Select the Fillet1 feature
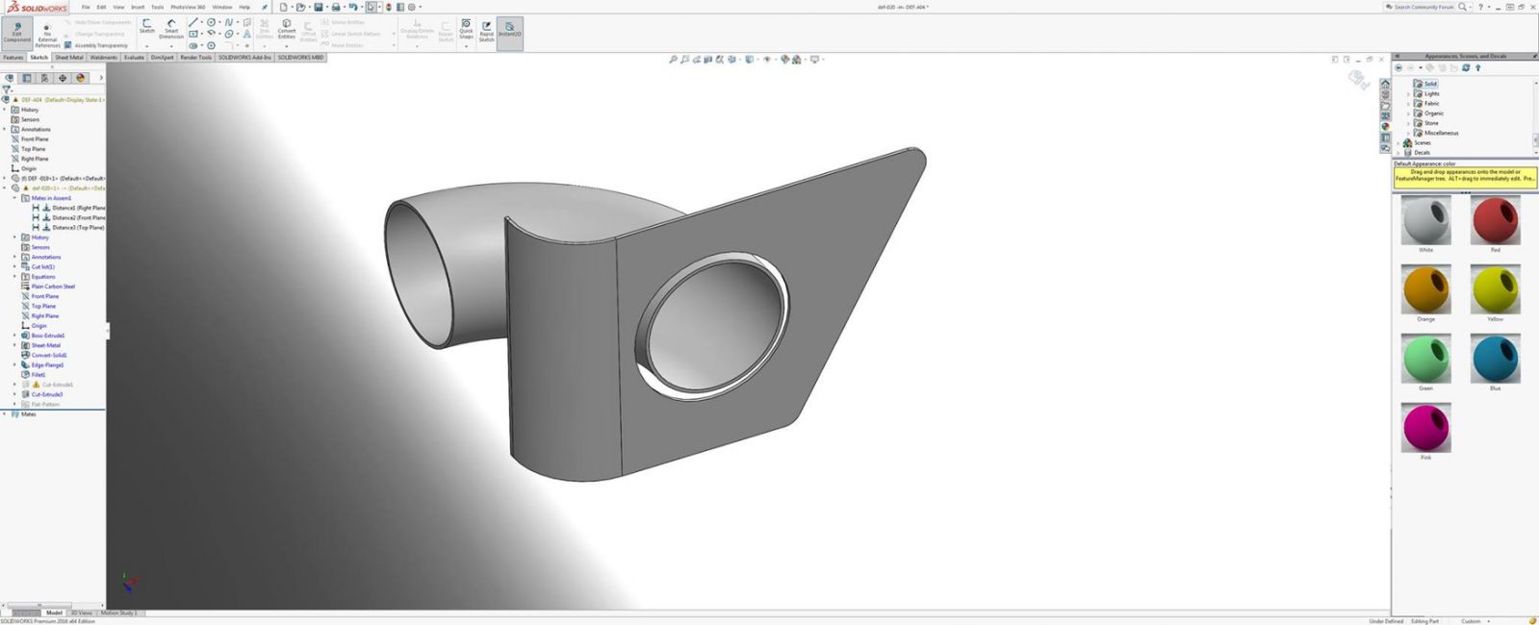Screen dimensions: 1539x625 [x=33, y=375]
